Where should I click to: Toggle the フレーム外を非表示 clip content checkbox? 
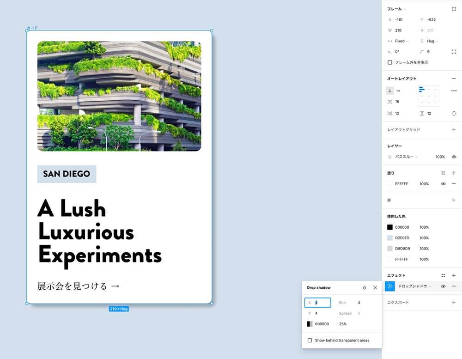(x=390, y=62)
